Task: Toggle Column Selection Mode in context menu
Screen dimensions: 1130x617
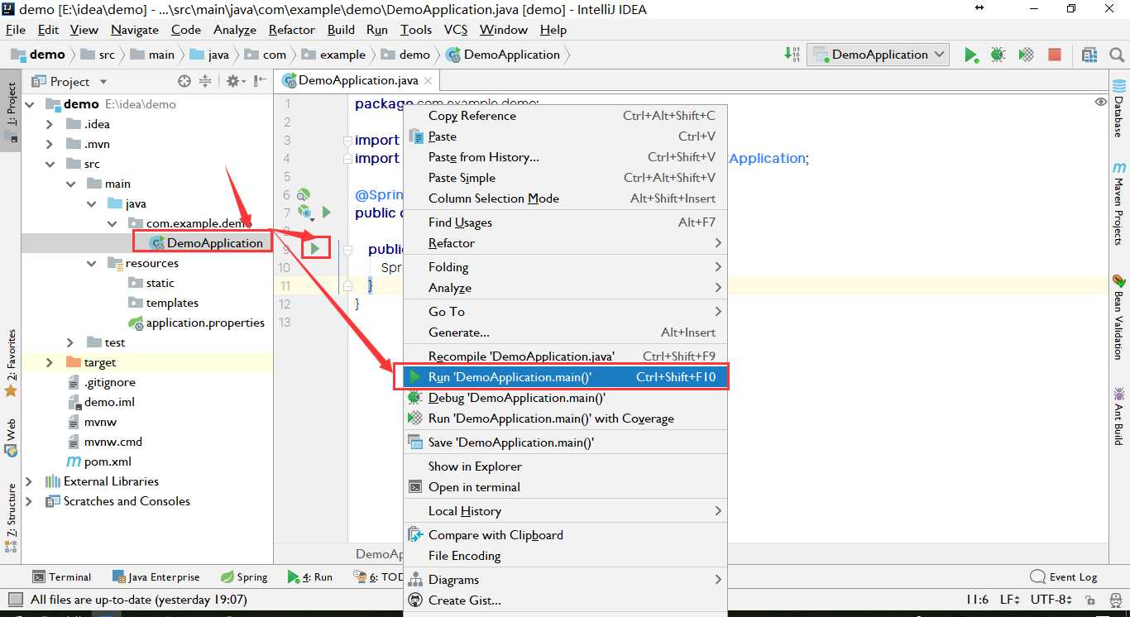Action: coord(565,198)
